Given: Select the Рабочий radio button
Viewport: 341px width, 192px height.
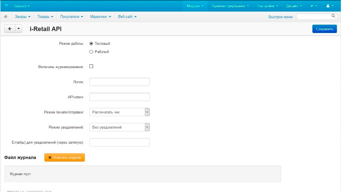Looking at the screenshot, I should click(91, 52).
